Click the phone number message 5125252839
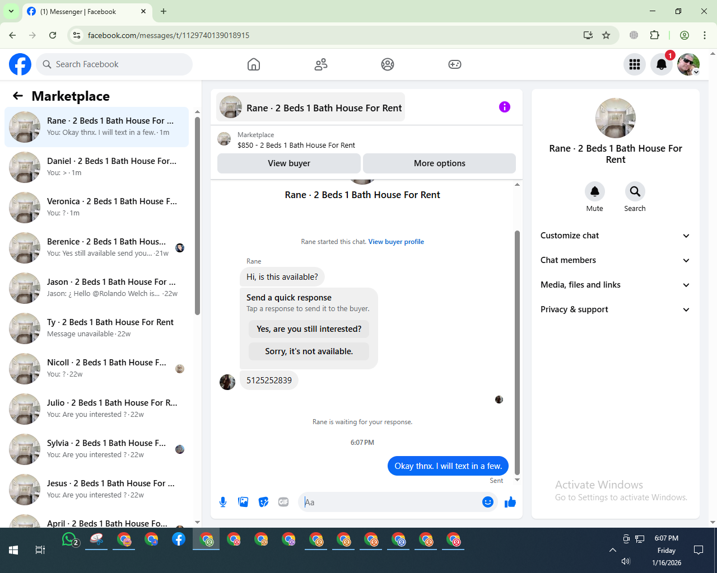The height and width of the screenshot is (573, 717). click(269, 380)
